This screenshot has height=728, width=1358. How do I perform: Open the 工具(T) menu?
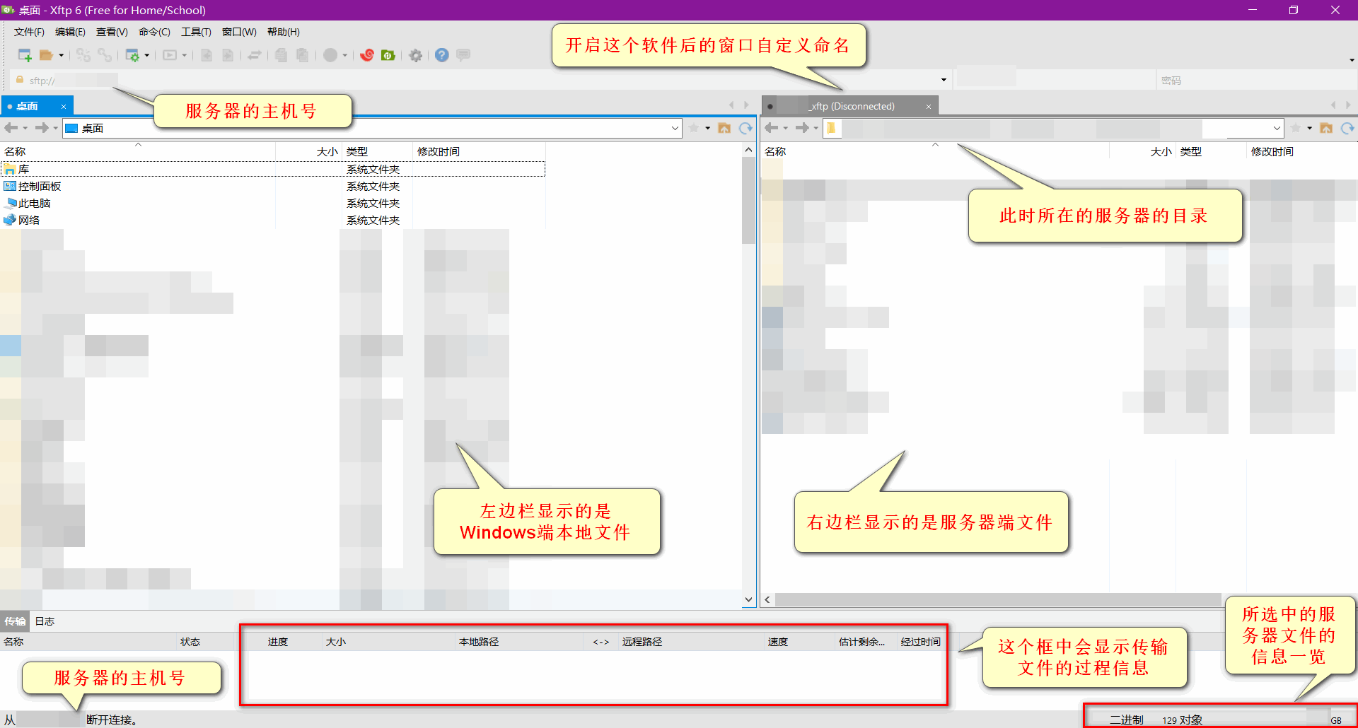196,32
